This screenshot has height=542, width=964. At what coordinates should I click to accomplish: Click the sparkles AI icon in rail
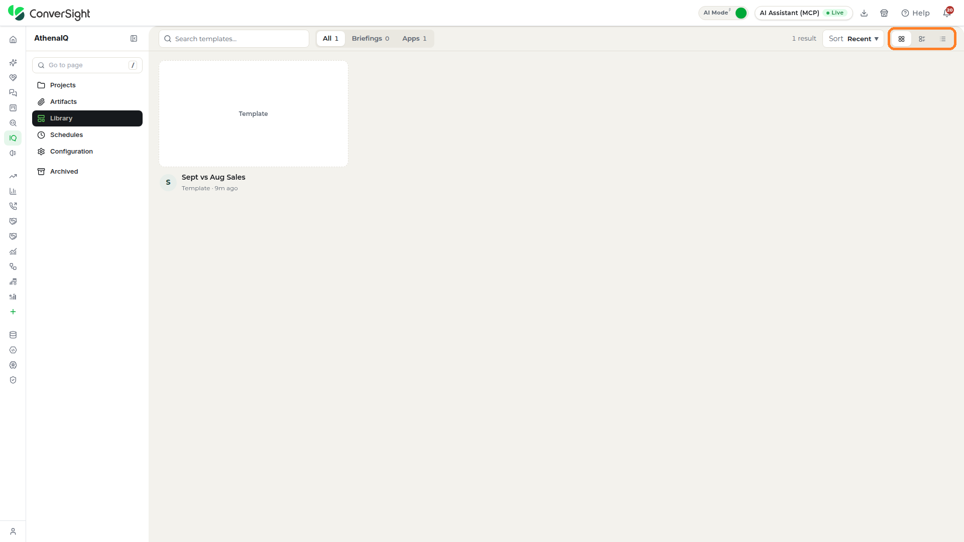click(x=13, y=63)
